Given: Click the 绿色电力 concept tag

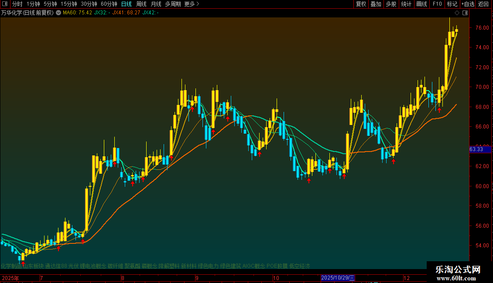Looking at the screenshot, I should pos(208,266).
